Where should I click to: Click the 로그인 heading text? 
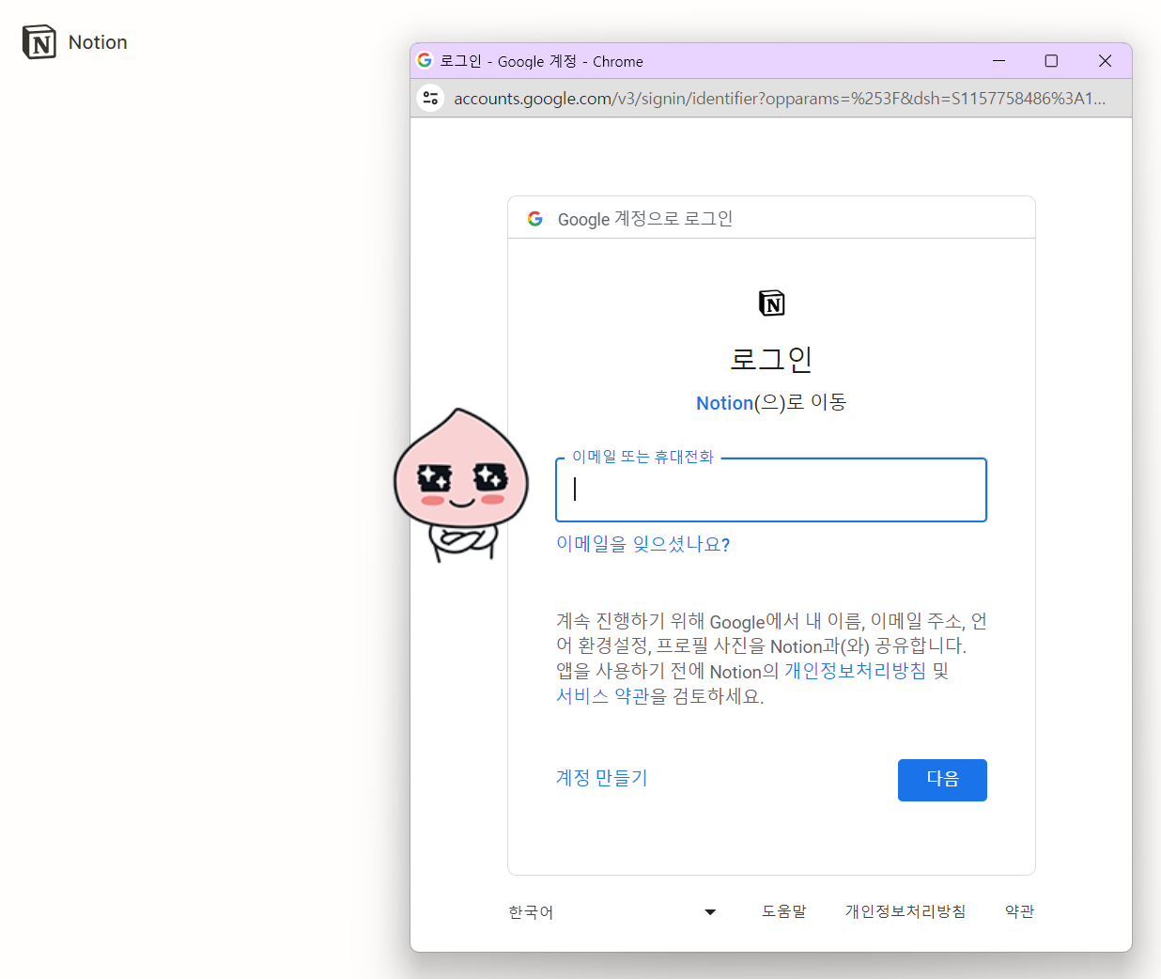tap(771, 359)
